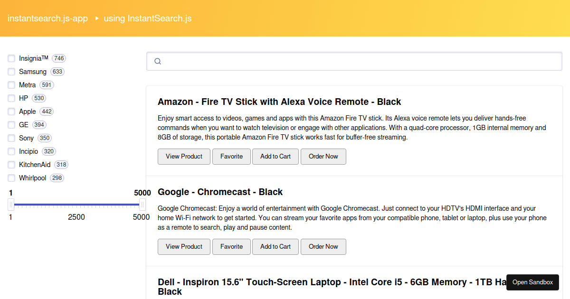Check the Whirlpool brand checkbox
Viewport: 570px width, 299px height.
coord(11,178)
